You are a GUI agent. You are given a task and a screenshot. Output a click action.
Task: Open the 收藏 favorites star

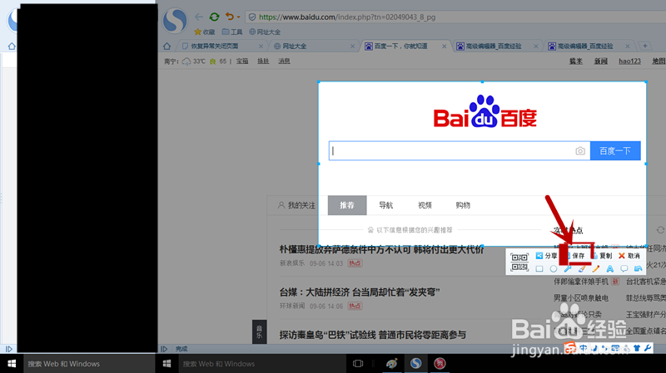(x=204, y=32)
